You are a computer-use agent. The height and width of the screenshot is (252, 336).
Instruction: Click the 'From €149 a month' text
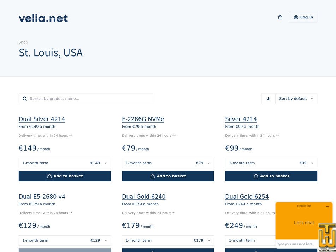coord(37,127)
